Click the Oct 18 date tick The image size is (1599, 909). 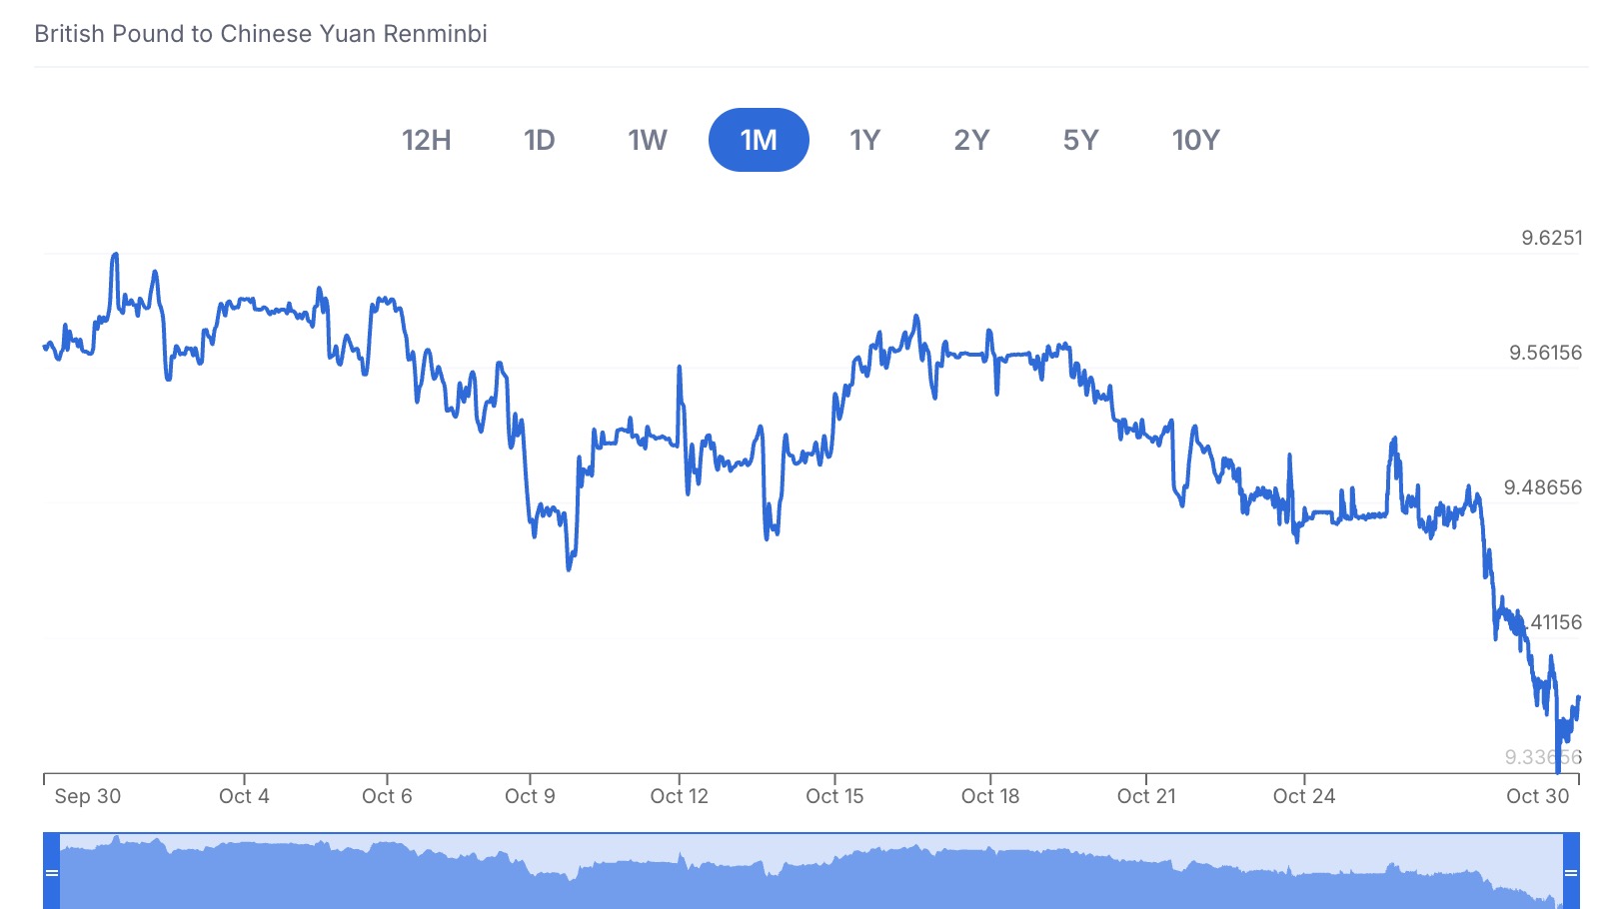click(990, 796)
